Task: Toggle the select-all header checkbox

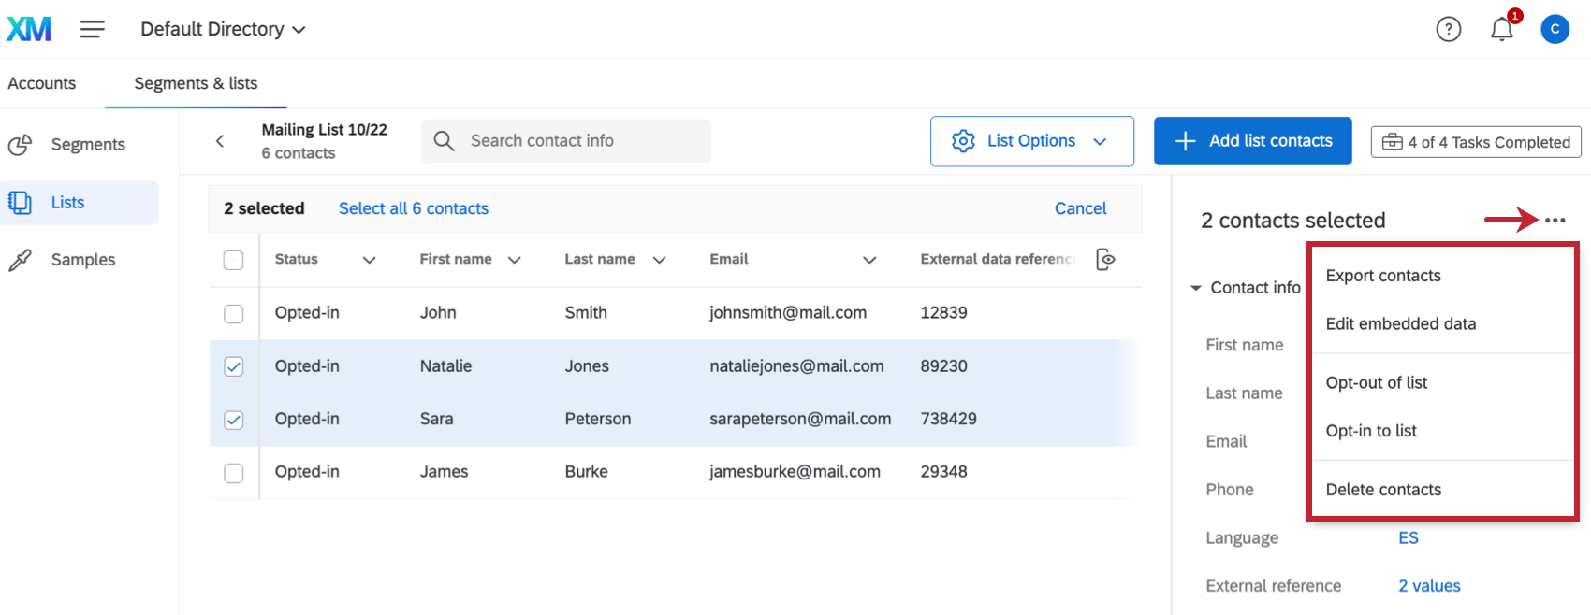Action: coord(234,260)
